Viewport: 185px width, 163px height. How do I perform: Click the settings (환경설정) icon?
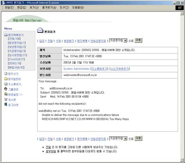coord(6,94)
